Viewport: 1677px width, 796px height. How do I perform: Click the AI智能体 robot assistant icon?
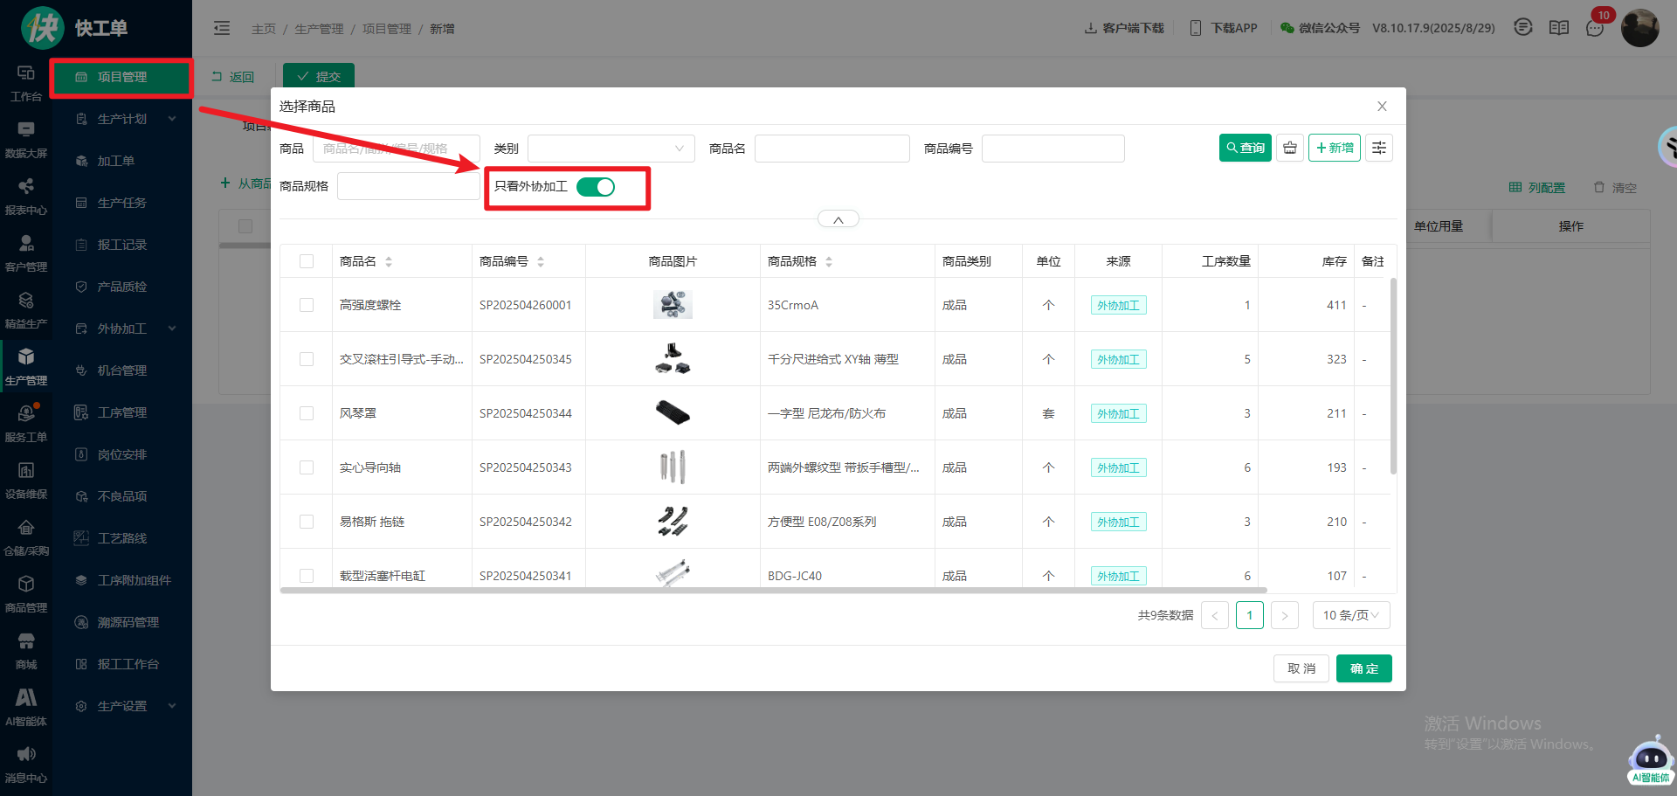tap(1650, 760)
